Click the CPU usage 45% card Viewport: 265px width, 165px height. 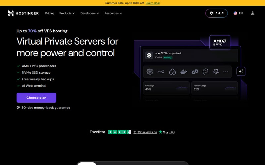[166, 88]
